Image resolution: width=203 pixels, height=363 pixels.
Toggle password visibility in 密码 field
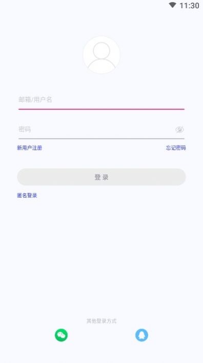[179, 129]
